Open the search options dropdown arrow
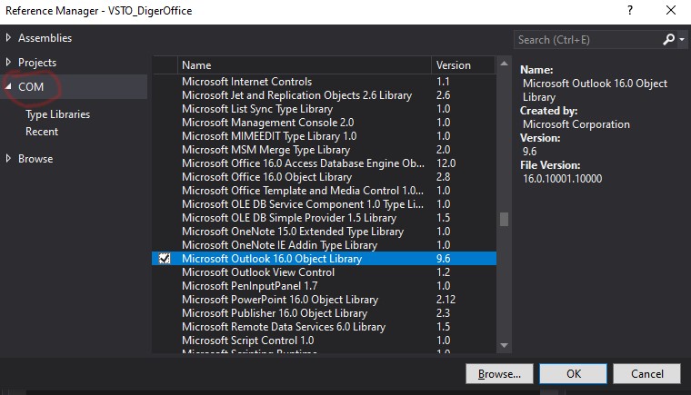691x395 pixels. click(682, 40)
